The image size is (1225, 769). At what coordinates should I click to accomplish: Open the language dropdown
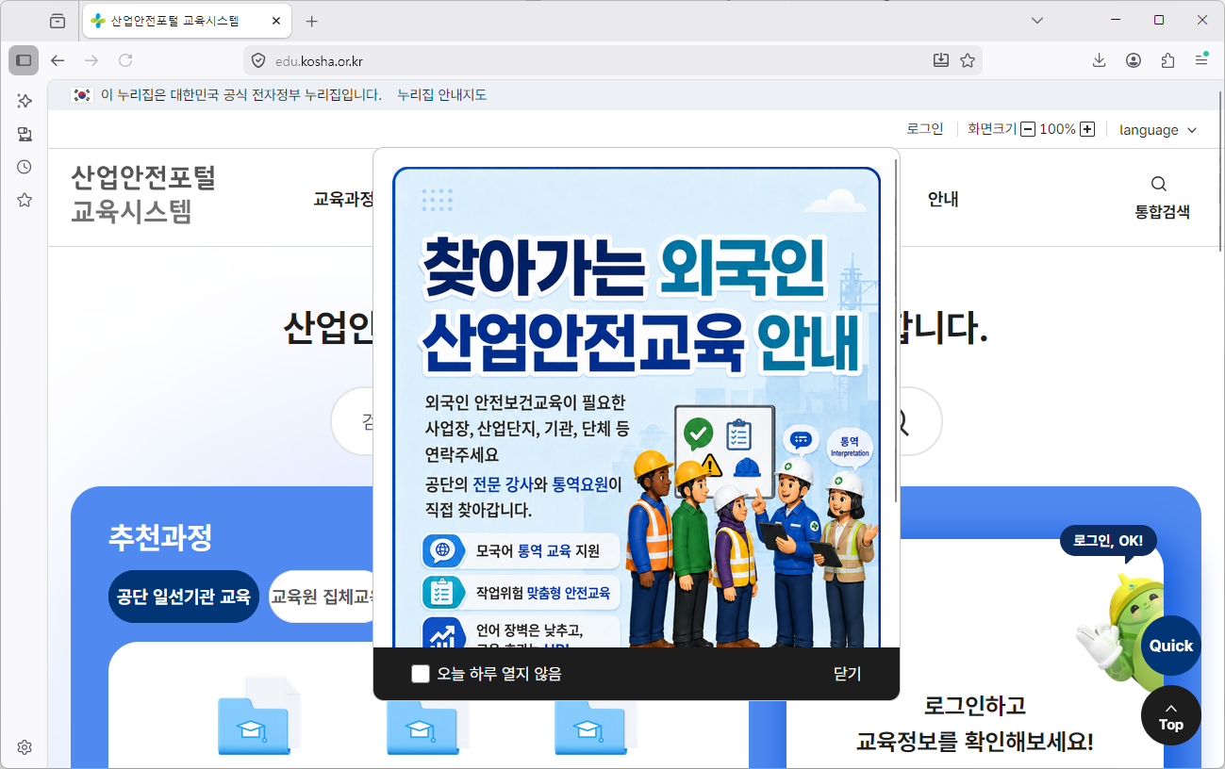pos(1158,130)
